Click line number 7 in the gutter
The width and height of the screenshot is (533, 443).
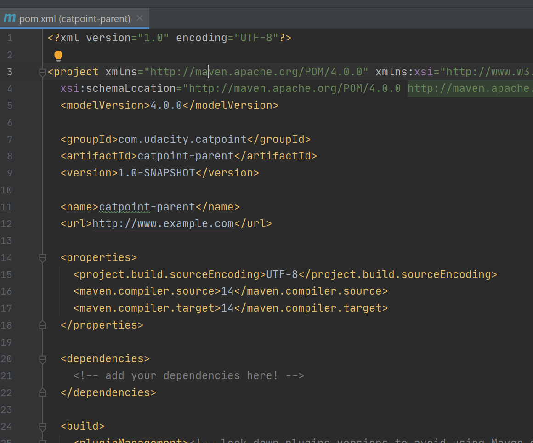10,139
